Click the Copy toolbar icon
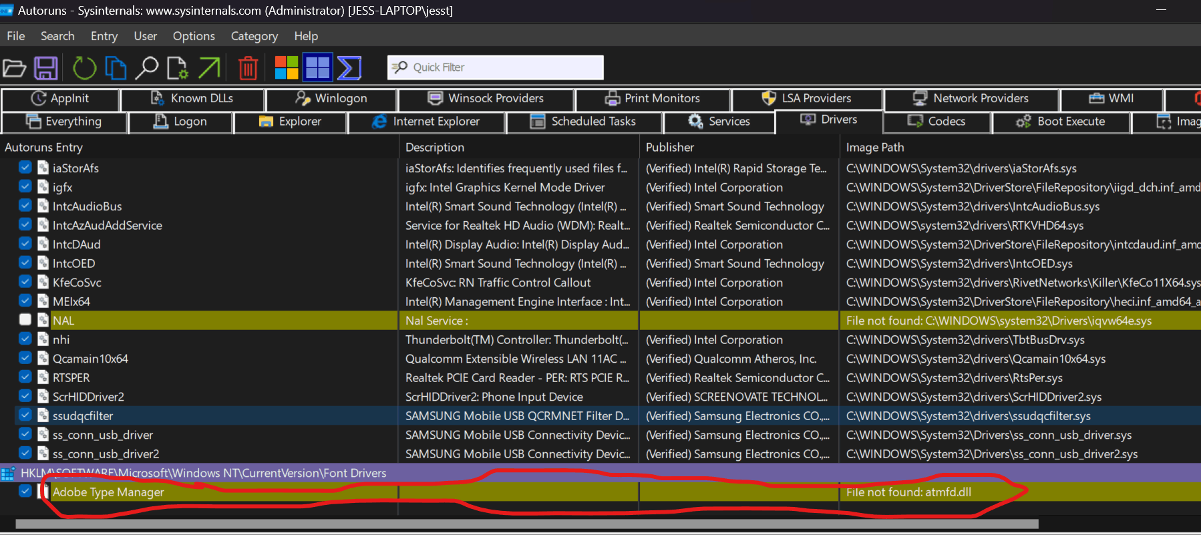The width and height of the screenshot is (1201, 535). point(116,68)
